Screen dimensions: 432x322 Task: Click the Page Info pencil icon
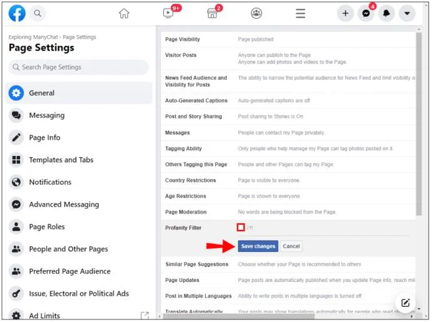click(16, 138)
